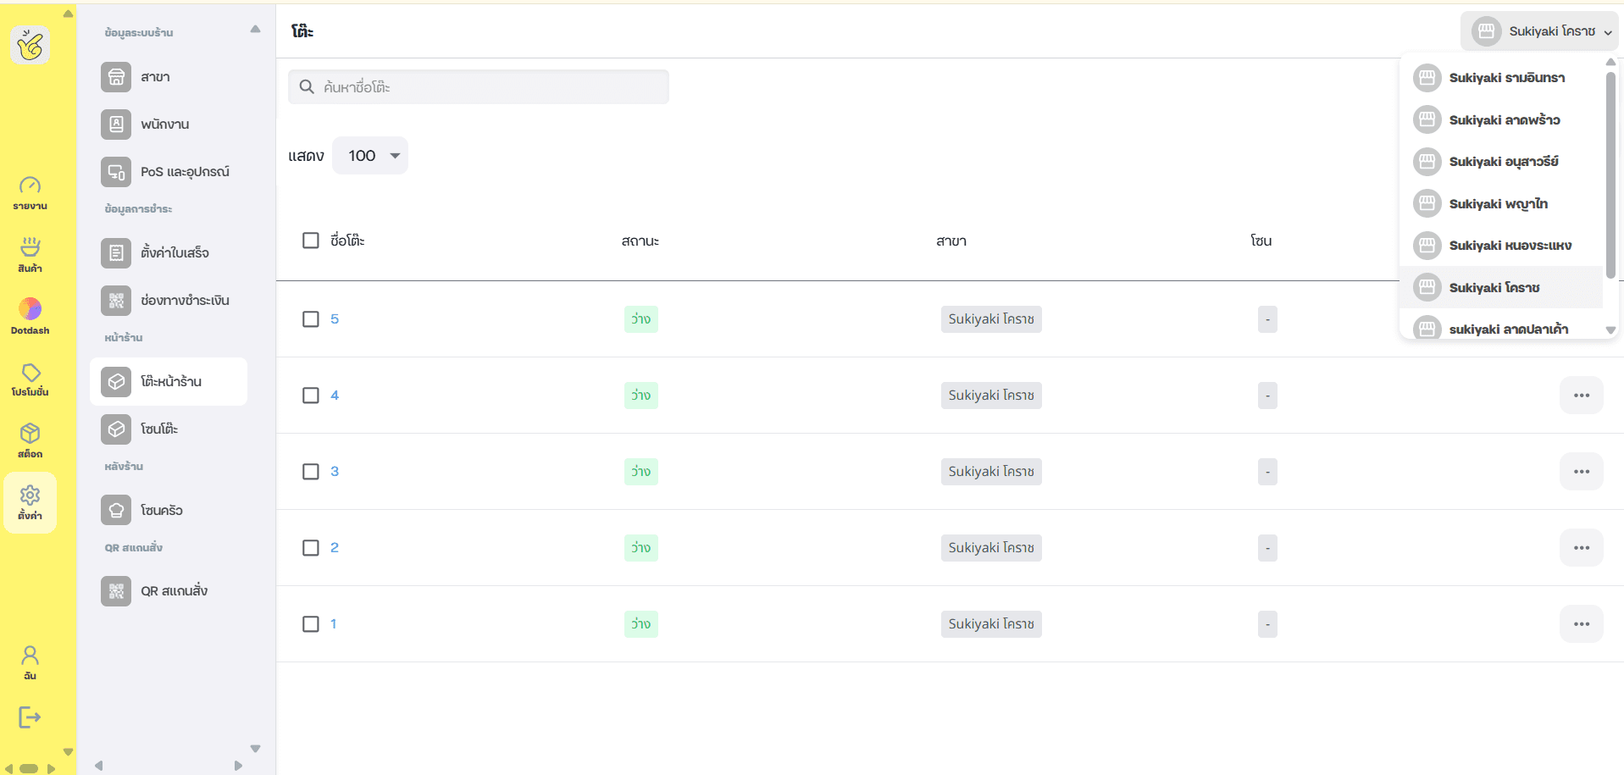Open table 2 name link
The height and width of the screenshot is (775, 1624).
pos(335,548)
